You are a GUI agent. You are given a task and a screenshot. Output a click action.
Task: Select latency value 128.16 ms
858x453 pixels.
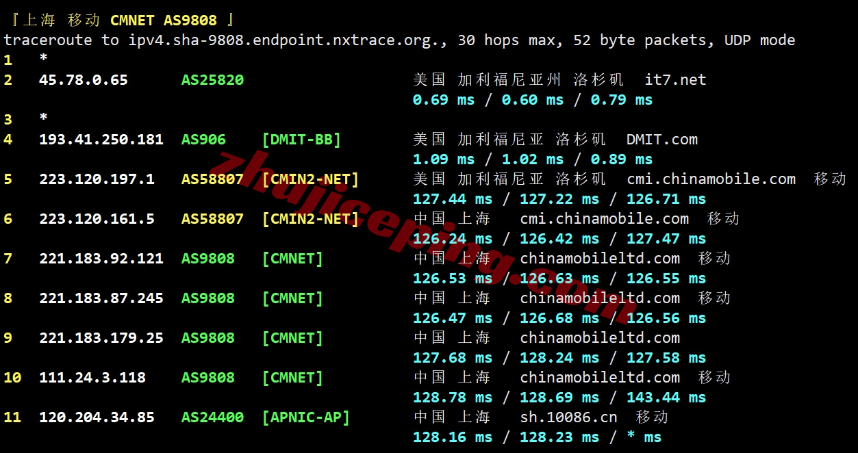453,437
